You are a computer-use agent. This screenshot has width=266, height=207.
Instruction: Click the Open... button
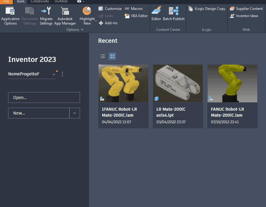[x=44, y=98]
